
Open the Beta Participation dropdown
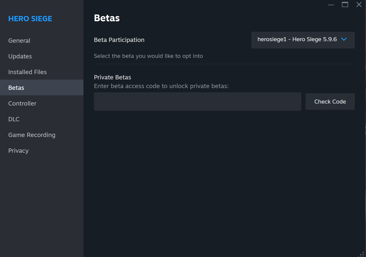pos(303,40)
